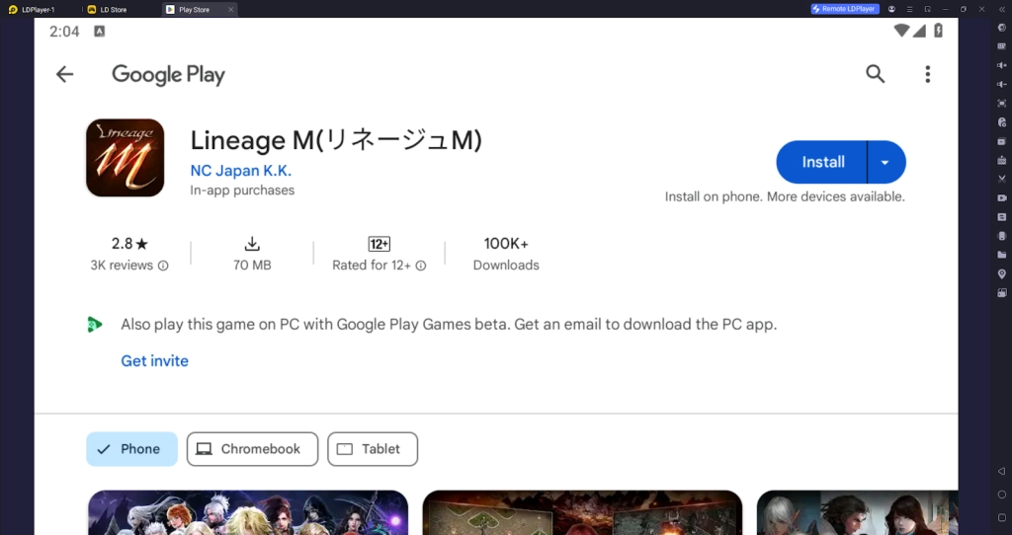Click the sidebar icon below volume down
The image size is (1012, 535).
click(x=1002, y=103)
